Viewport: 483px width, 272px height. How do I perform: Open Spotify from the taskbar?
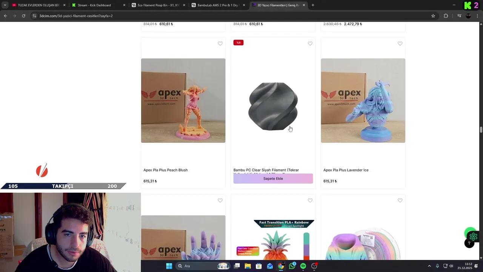tap(303, 266)
